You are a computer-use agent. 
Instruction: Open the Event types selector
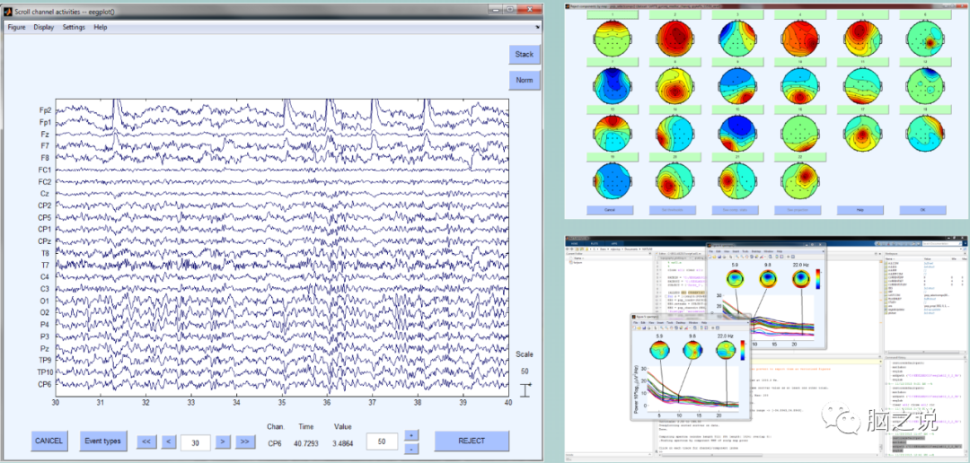(102, 441)
